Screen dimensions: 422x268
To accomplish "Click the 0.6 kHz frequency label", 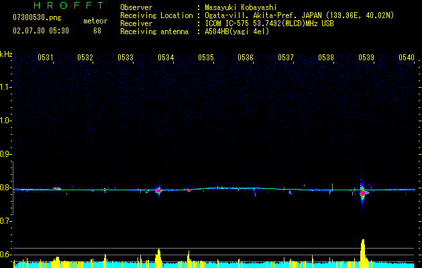I will 6,255.
